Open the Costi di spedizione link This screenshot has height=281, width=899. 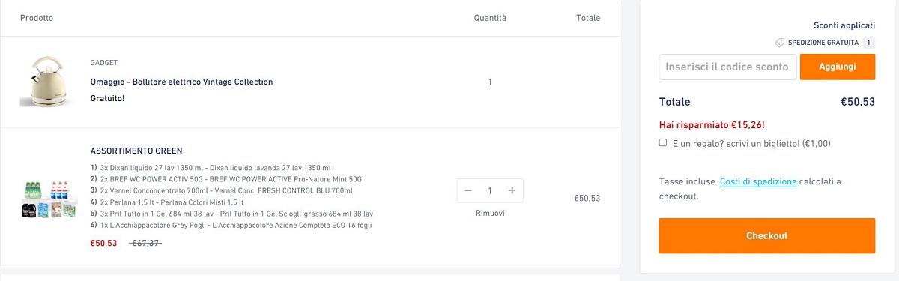click(758, 181)
